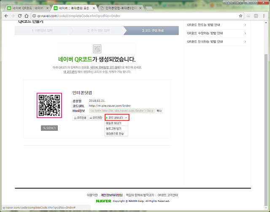Expand chevron next to QR코드 인식하는 방법 안내
Screen dimensions: 270x212
(x=245, y=42)
